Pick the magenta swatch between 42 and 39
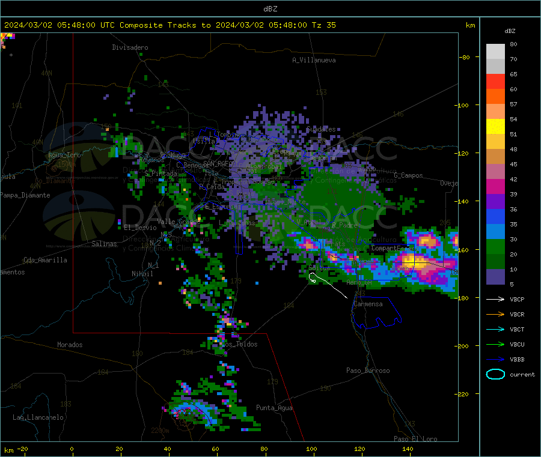The image size is (541, 457). click(x=495, y=186)
